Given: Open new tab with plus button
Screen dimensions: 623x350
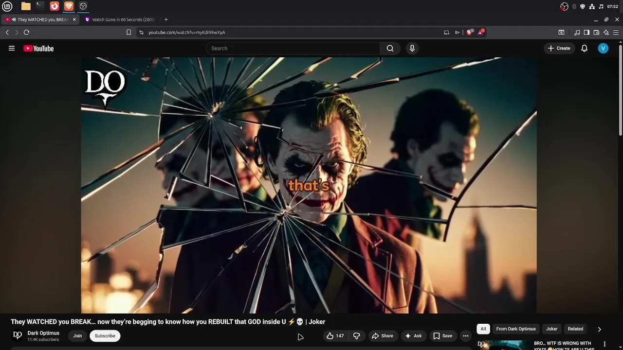Looking at the screenshot, I should click(x=166, y=19).
